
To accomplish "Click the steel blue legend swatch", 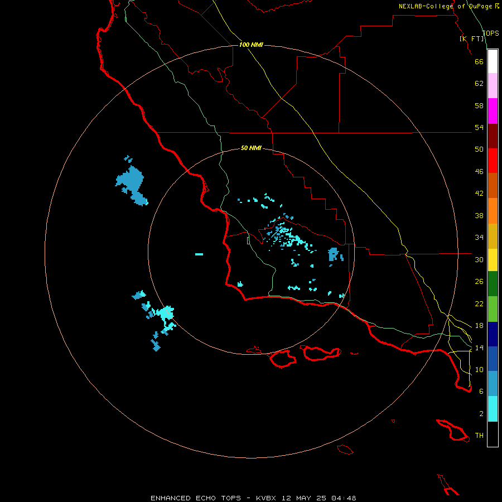I will tap(493, 384).
